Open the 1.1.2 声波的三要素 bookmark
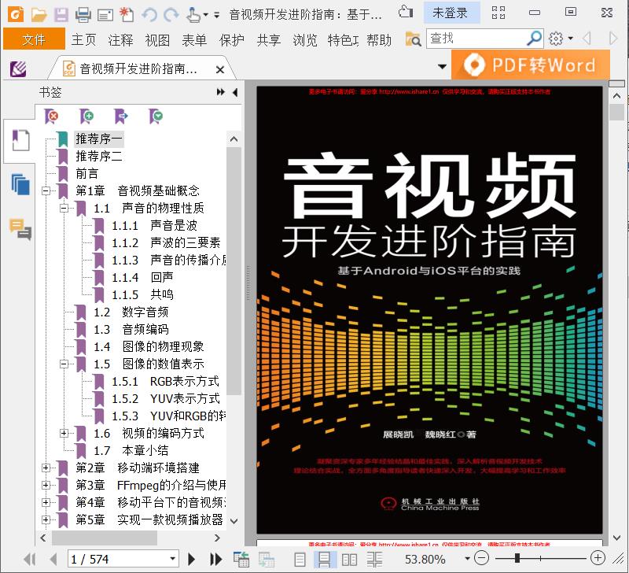 (x=166, y=242)
